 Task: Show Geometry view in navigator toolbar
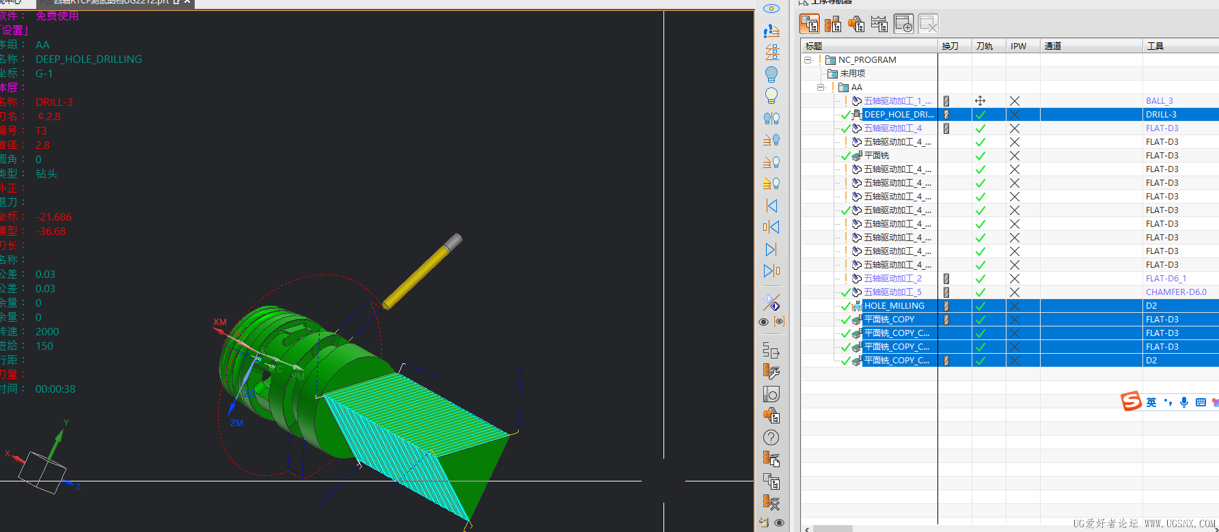coord(856,25)
